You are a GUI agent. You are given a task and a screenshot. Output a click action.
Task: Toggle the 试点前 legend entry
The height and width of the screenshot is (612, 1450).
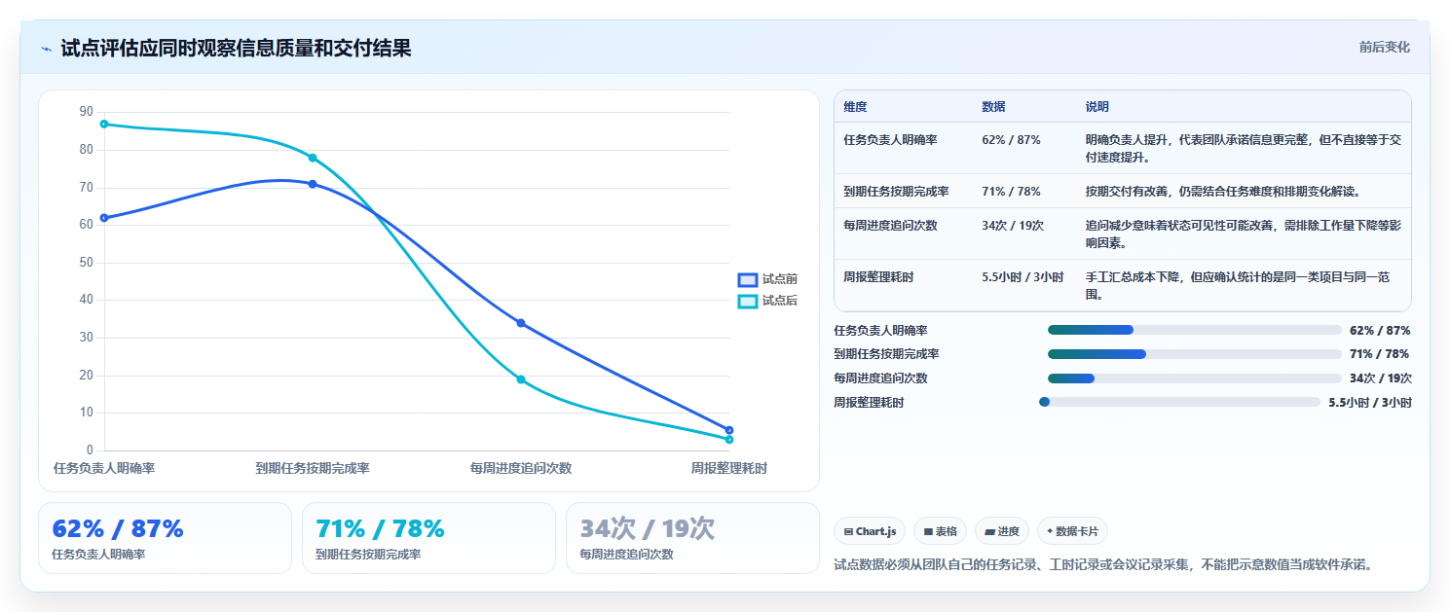[768, 279]
